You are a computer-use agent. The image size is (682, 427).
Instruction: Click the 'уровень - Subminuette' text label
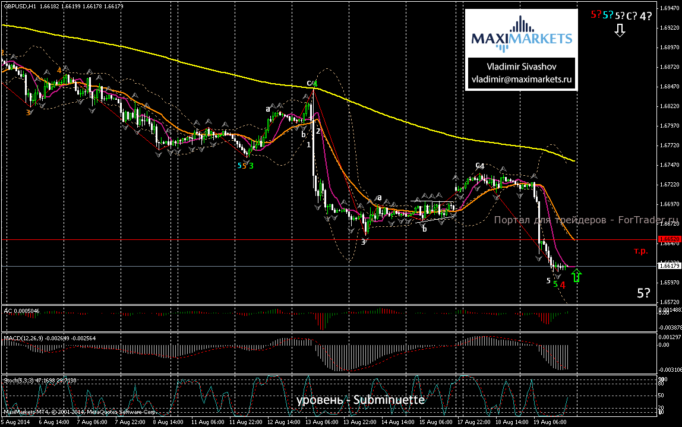(361, 400)
